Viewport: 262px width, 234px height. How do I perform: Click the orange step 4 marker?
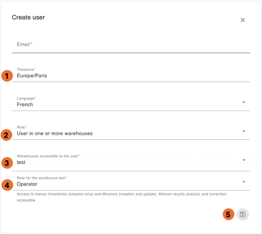coord(6,185)
